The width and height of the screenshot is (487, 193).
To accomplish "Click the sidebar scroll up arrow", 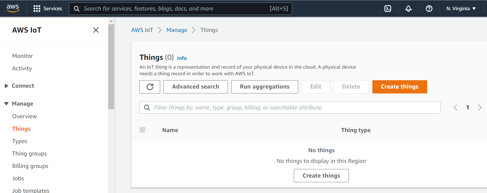I will [111, 21].
